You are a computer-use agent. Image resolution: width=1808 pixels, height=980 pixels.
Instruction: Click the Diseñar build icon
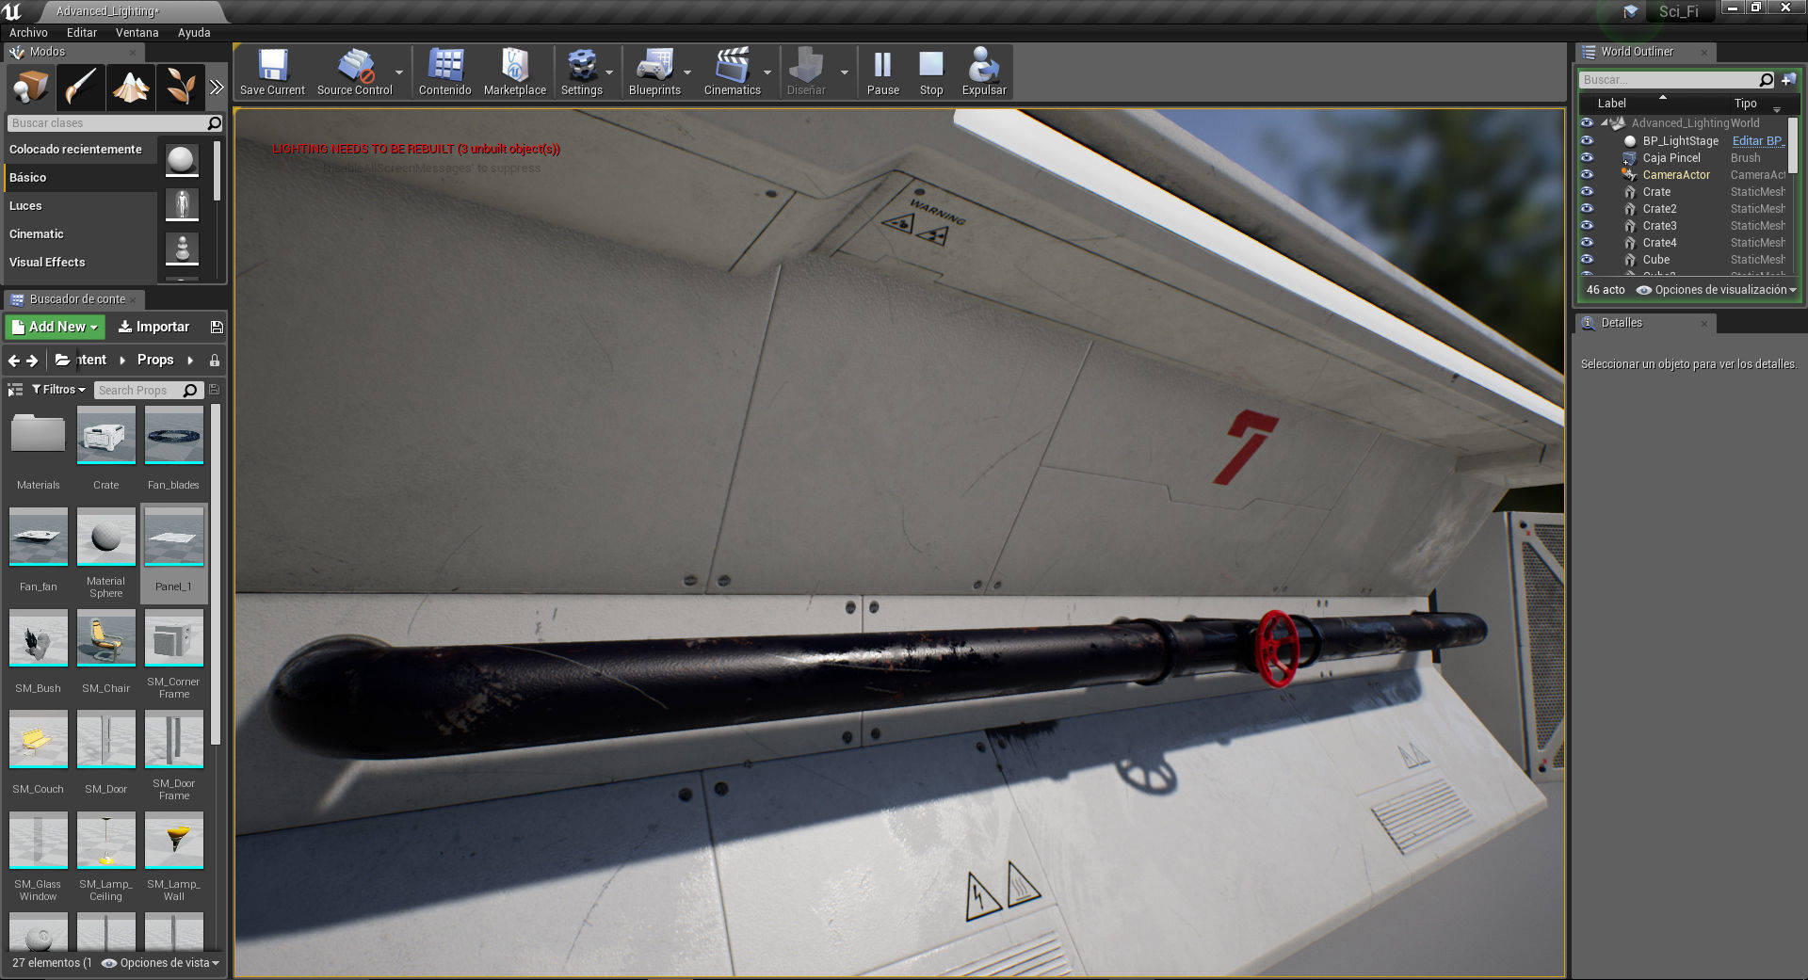coord(806,72)
